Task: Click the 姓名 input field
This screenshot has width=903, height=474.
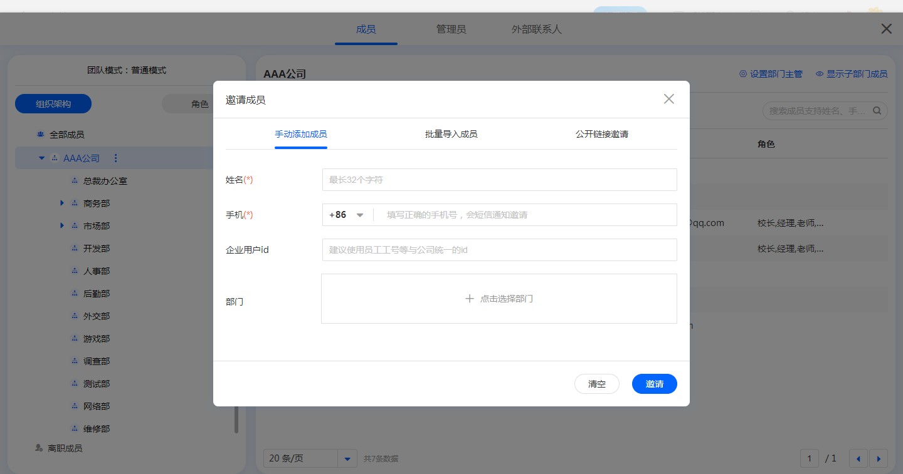Action: [499, 180]
